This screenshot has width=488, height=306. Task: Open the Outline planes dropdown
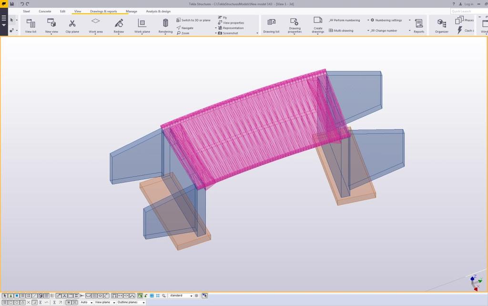pyautogui.click(x=131, y=302)
